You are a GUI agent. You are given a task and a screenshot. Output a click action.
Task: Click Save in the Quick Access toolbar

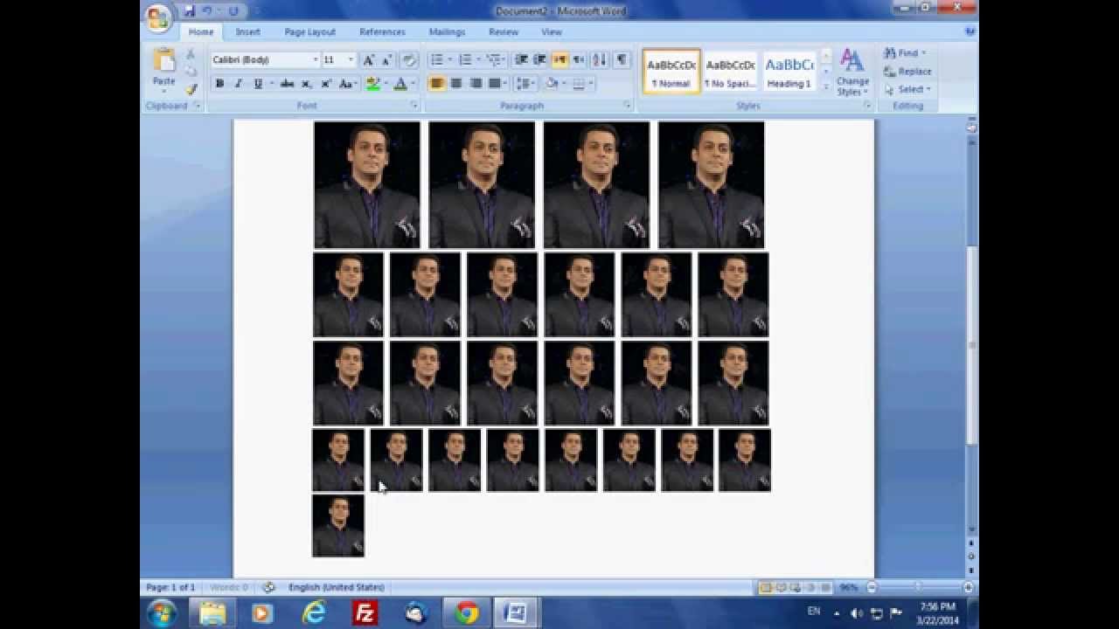click(190, 11)
